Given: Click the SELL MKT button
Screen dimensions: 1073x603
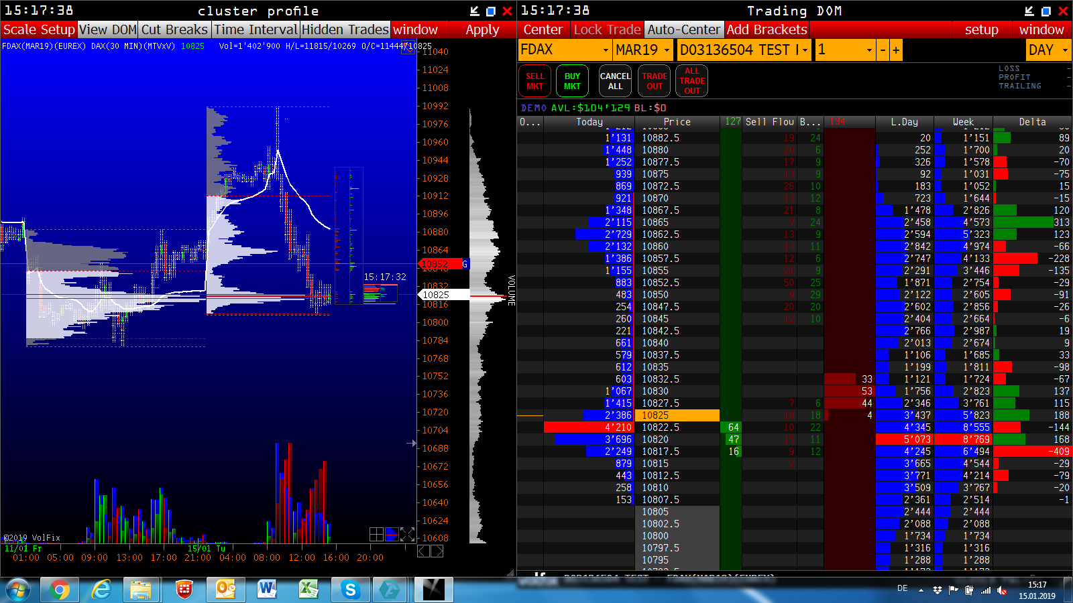Looking at the screenshot, I should (x=535, y=81).
